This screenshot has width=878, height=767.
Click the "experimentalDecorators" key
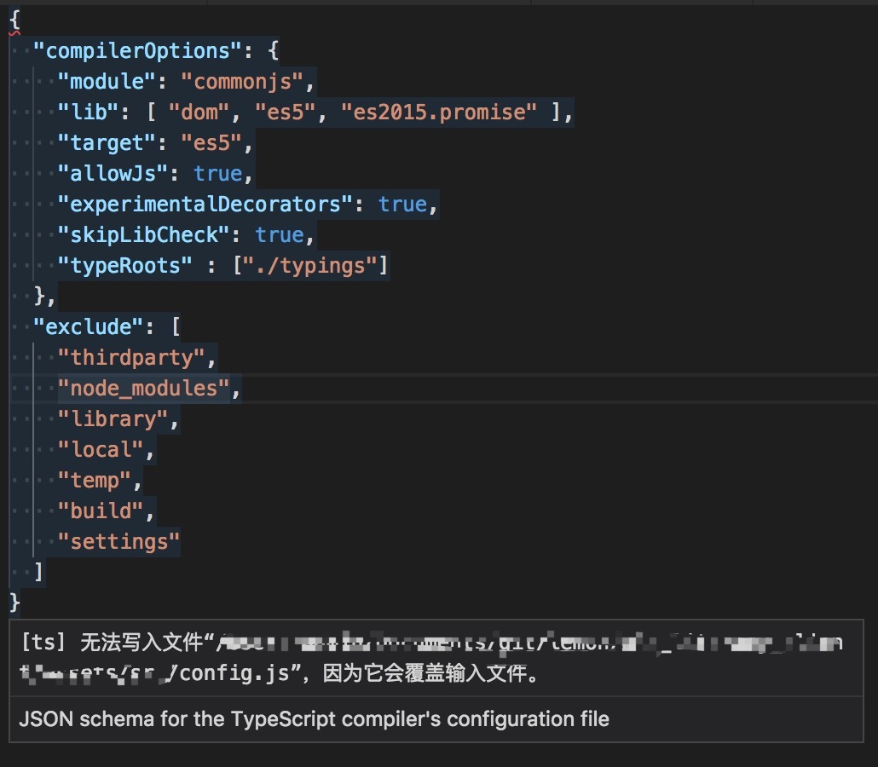click(x=205, y=205)
